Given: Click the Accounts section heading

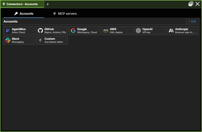Looking at the screenshot, I should [x=11, y=21].
